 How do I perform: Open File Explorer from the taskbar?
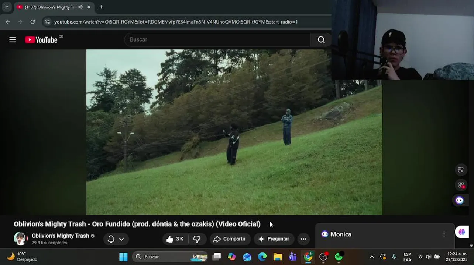coord(278,257)
